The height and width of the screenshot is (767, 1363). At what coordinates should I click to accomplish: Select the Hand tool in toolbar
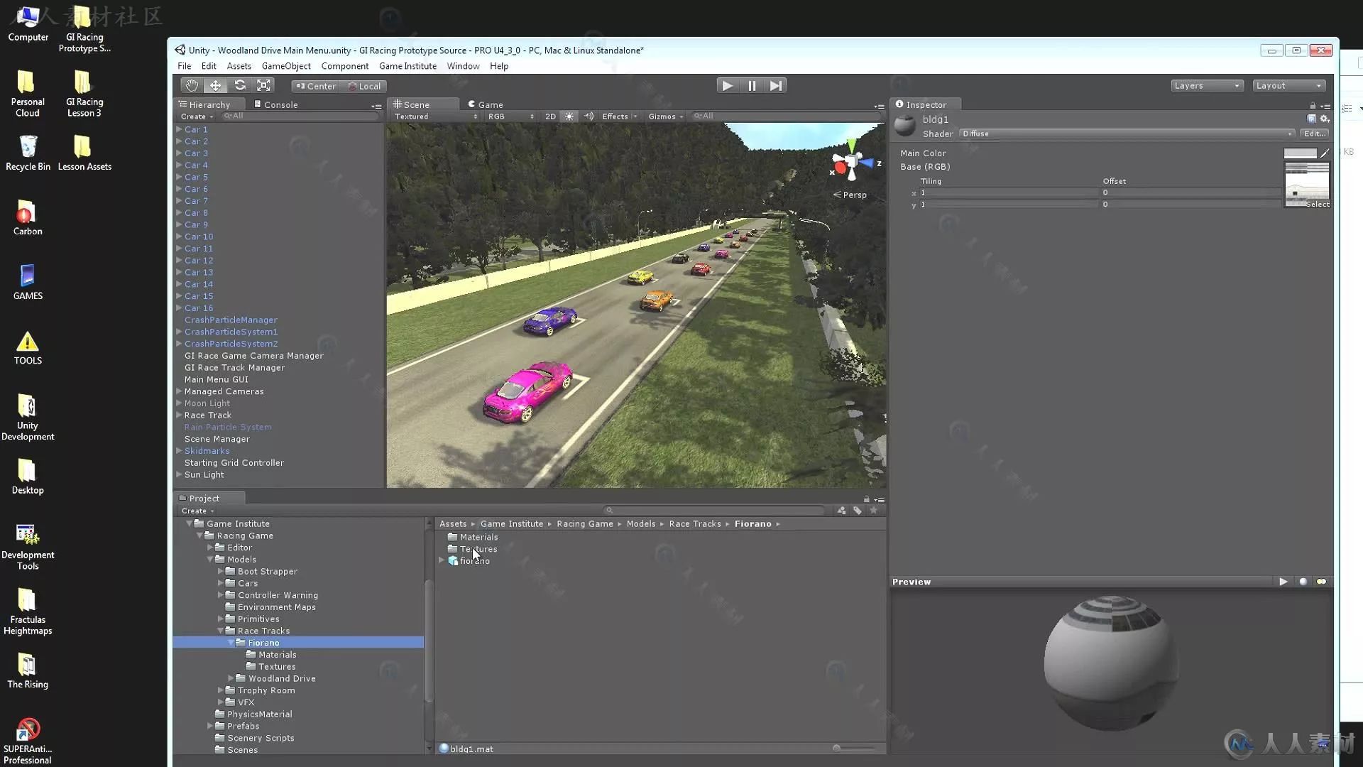(192, 86)
